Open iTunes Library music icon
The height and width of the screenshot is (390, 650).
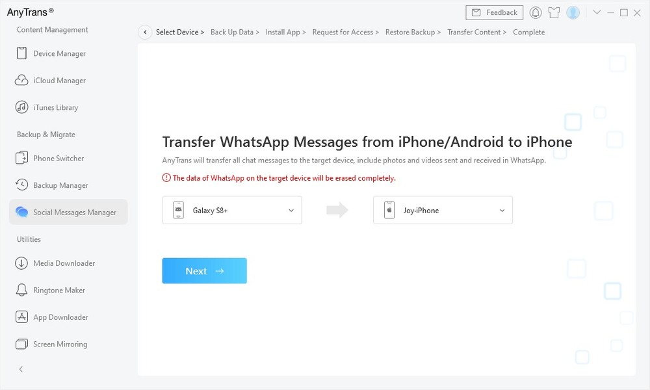[x=21, y=107]
